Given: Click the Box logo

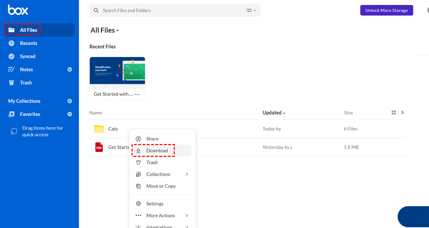Looking at the screenshot, I should coord(18,10).
